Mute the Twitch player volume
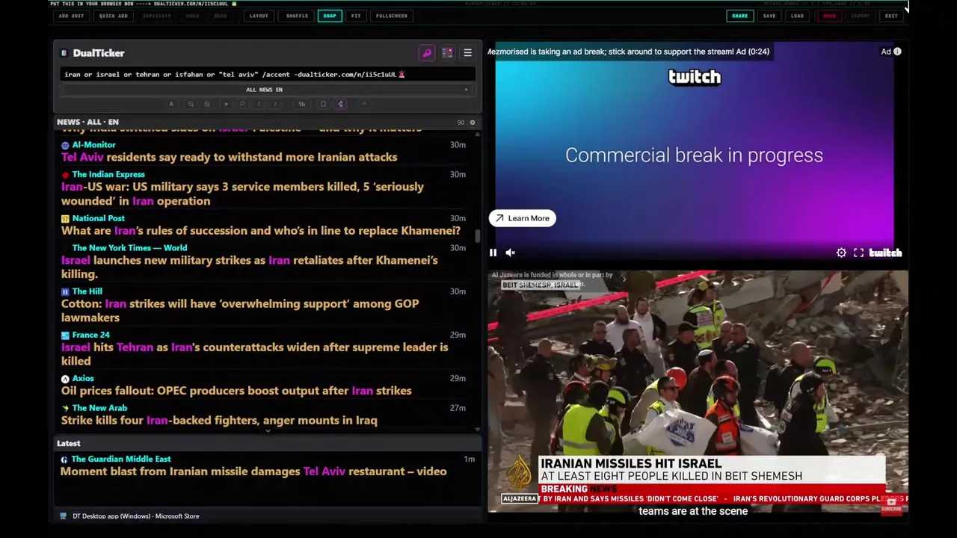Screen dimensions: 957x538 [511, 253]
